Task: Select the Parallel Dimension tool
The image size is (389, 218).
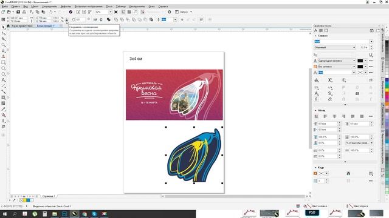Action: tap(3, 86)
